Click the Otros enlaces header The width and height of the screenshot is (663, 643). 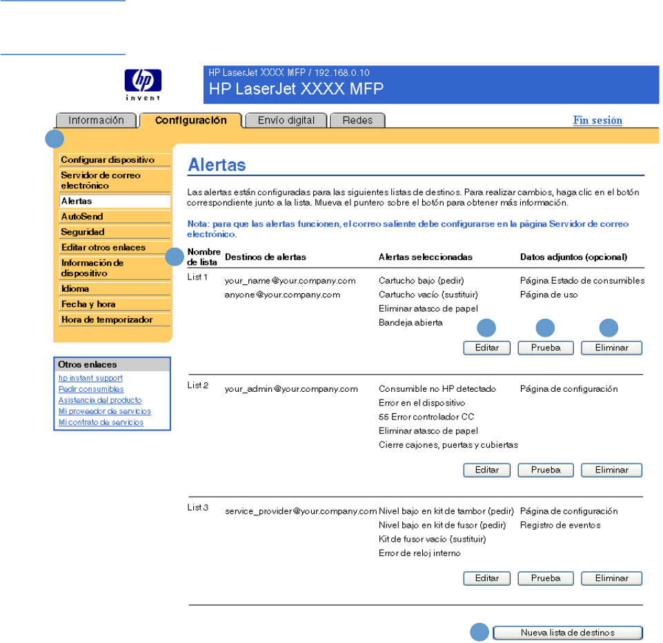click(112, 364)
